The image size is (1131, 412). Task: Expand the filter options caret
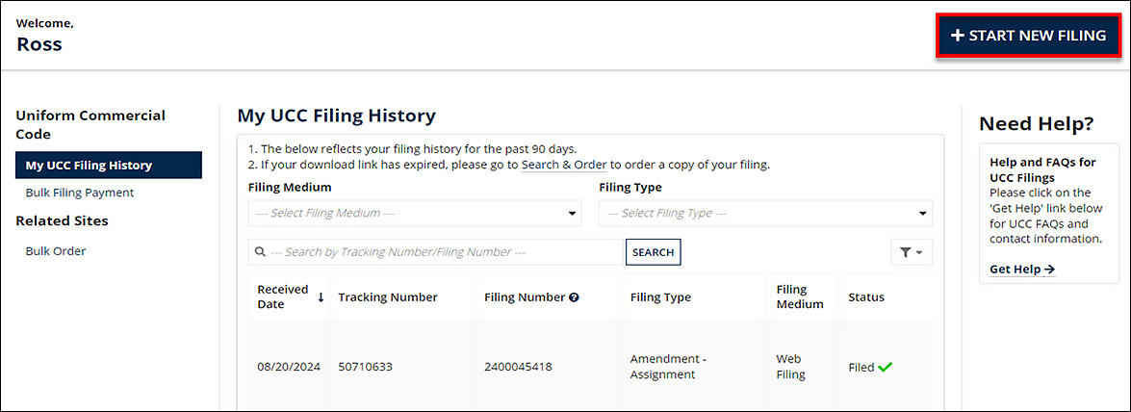pyautogui.click(x=919, y=252)
